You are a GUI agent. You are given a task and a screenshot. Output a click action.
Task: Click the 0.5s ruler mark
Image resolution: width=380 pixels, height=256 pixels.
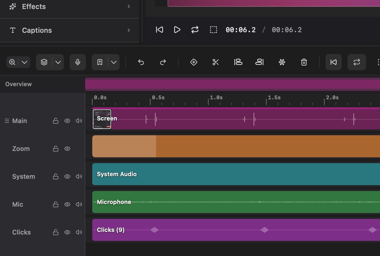click(158, 98)
